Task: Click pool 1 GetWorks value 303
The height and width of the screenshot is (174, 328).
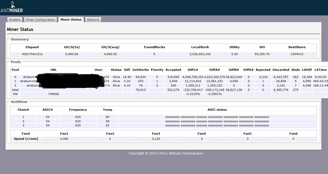Action: 141,81
